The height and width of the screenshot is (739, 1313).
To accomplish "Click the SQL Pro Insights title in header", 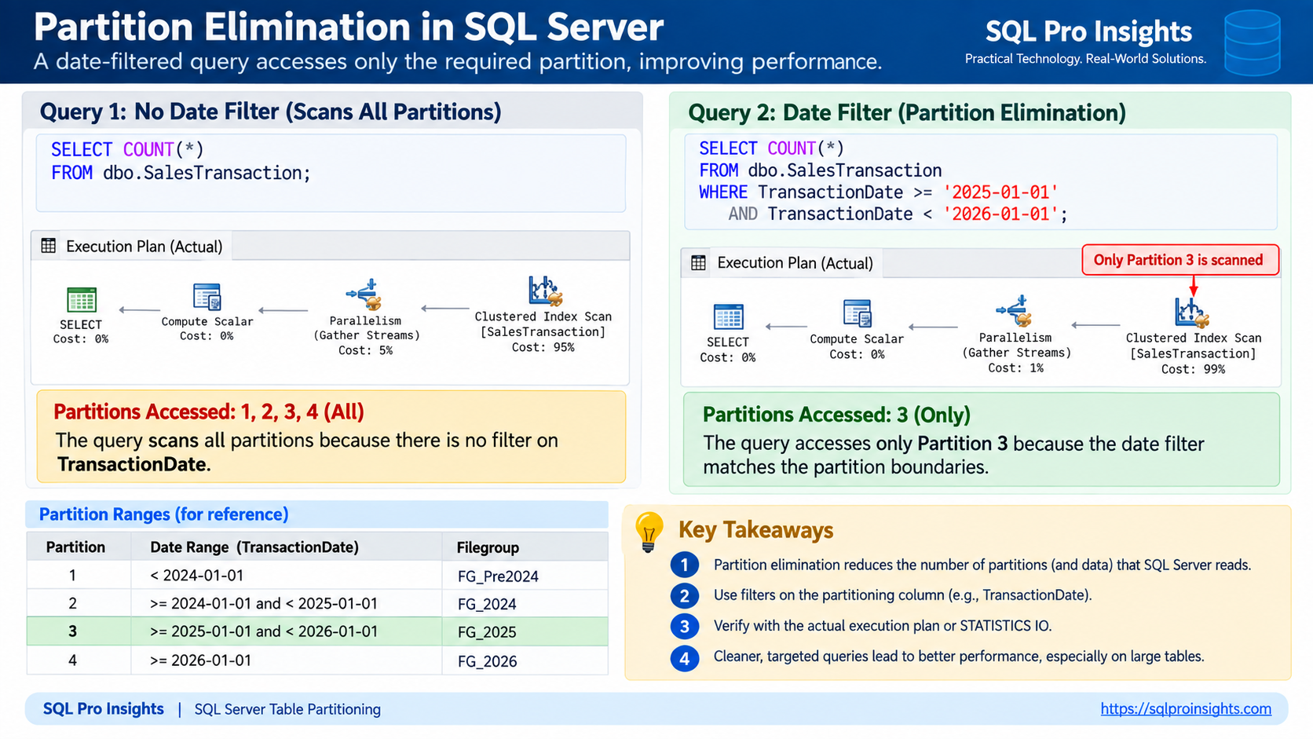I will click(1088, 31).
